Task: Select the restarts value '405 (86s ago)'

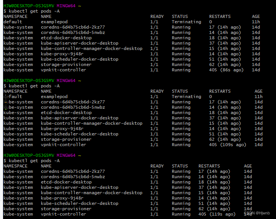Action: tap(226, 70)
